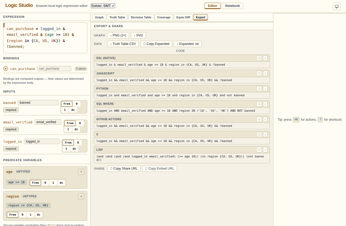Download Expanded .txt file

(188, 44)
